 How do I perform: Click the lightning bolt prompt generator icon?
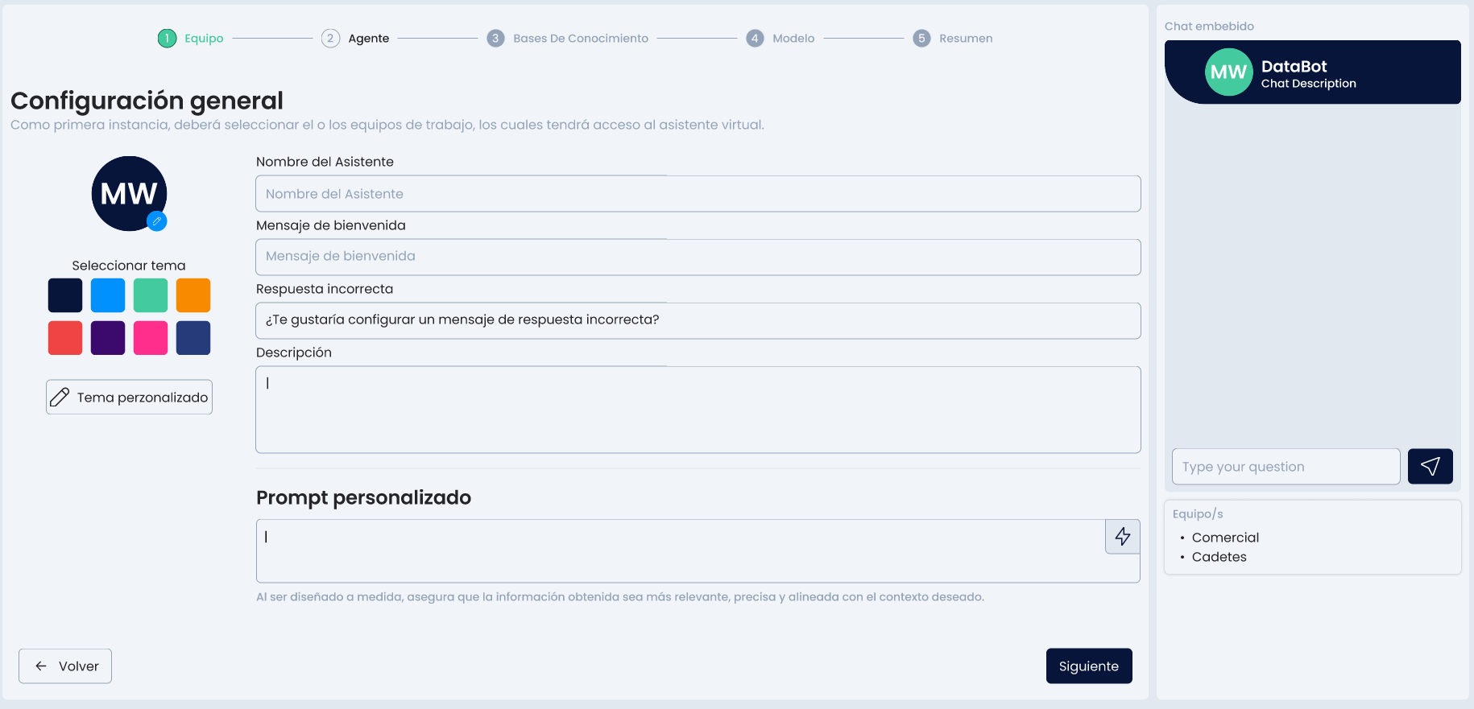(1122, 537)
